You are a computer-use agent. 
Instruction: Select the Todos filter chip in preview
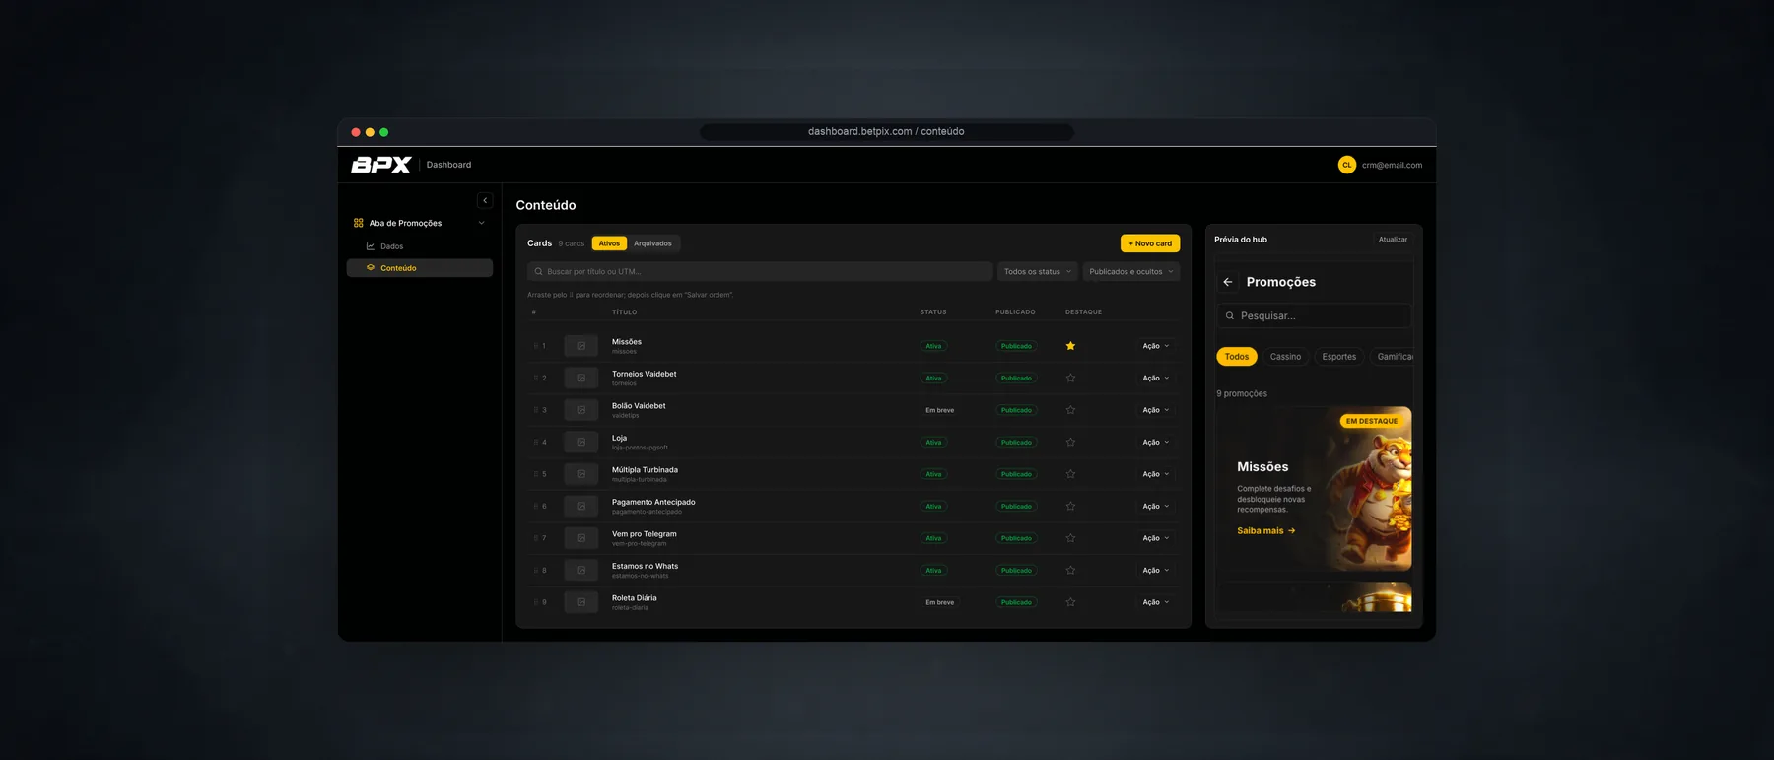1237,357
